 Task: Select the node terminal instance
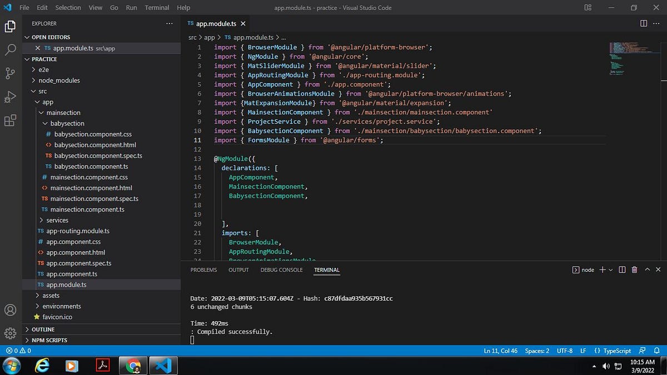[583, 270]
